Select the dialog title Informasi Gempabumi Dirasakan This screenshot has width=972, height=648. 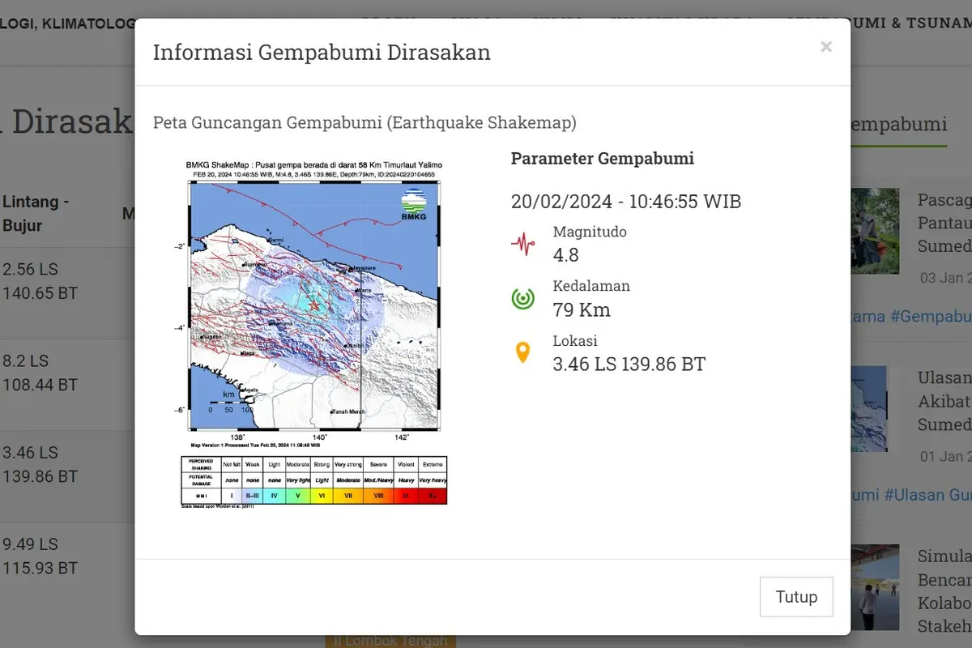click(x=322, y=53)
